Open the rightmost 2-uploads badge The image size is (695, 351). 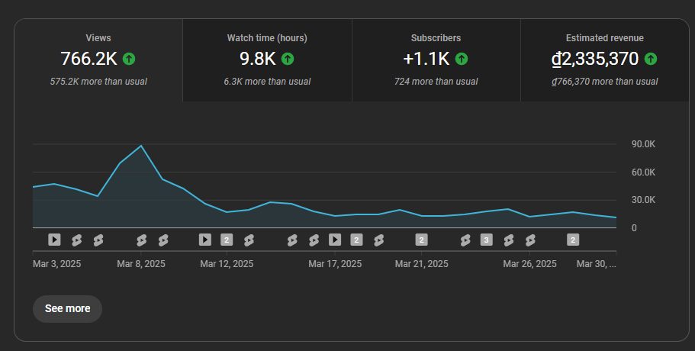pyautogui.click(x=573, y=240)
